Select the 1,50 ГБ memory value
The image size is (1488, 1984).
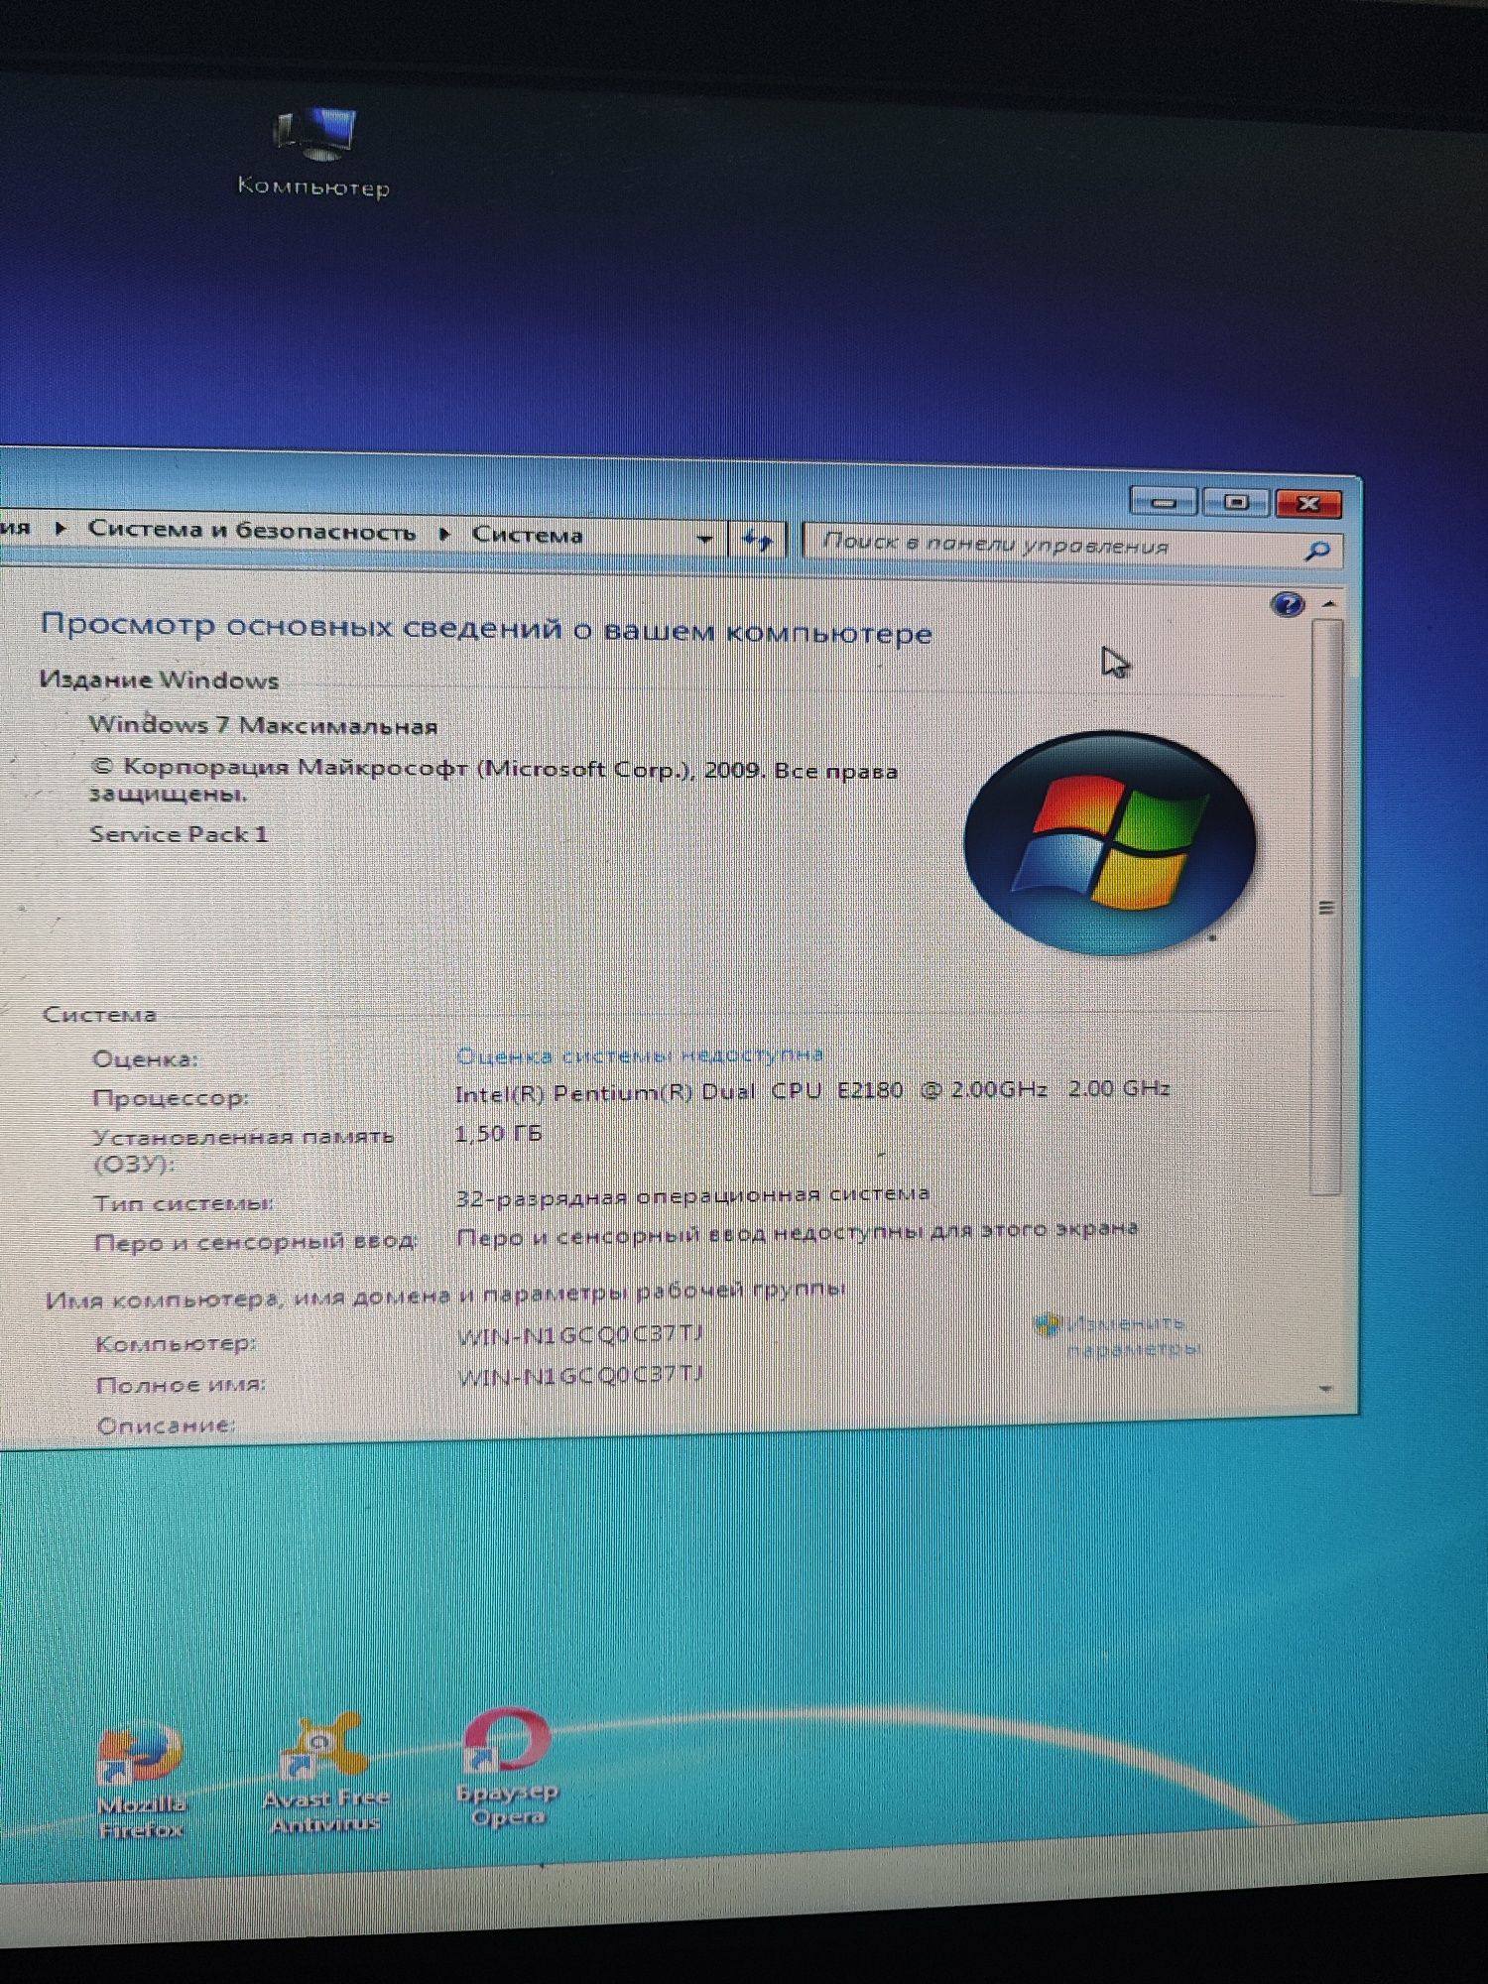coord(498,1133)
